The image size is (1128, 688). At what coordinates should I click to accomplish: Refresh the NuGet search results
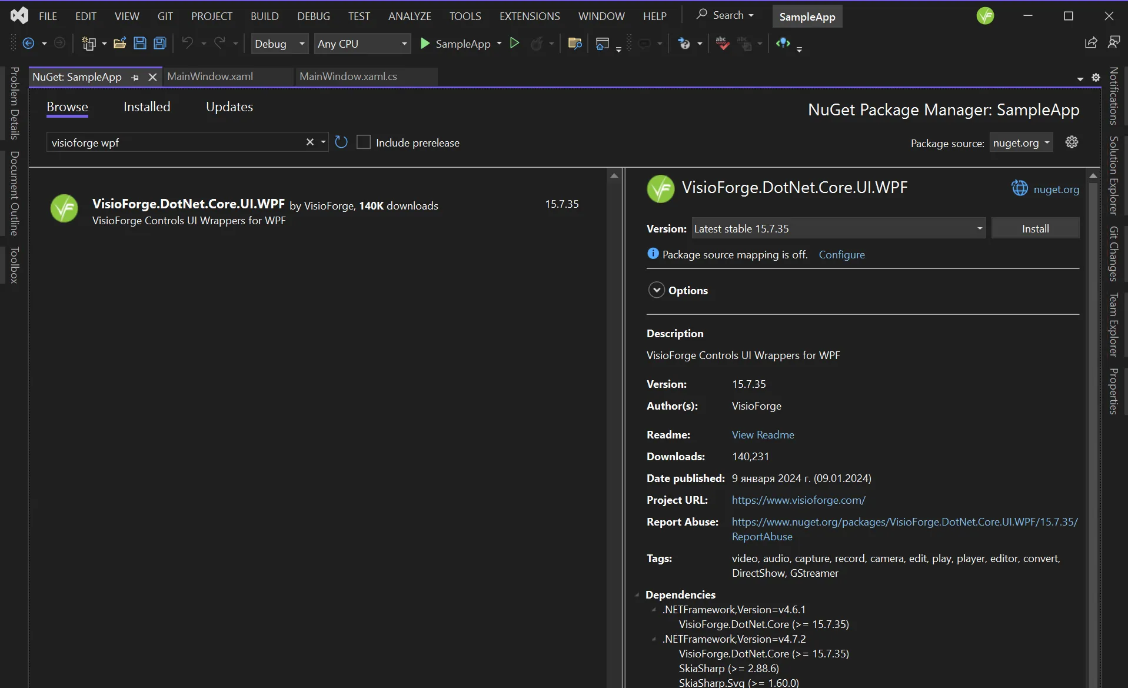click(341, 142)
